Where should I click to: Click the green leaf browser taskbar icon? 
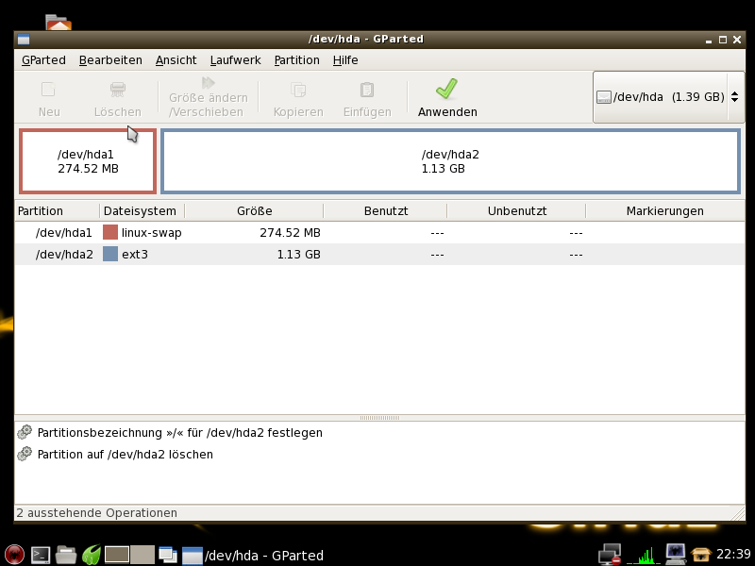coord(91,555)
